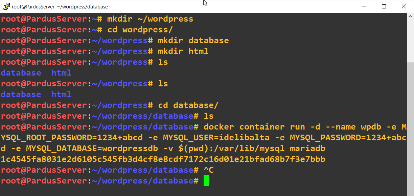Screen dimensions: 414x196
Task: Click the 'mkdir html' command text
Action: (x=183, y=51)
